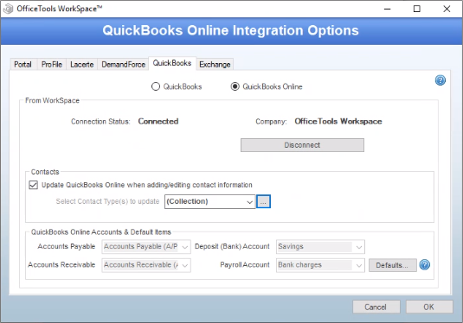This screenshot has width=463, height=323.
Task: Switch to the Portal tab
Action: point(23,64)
